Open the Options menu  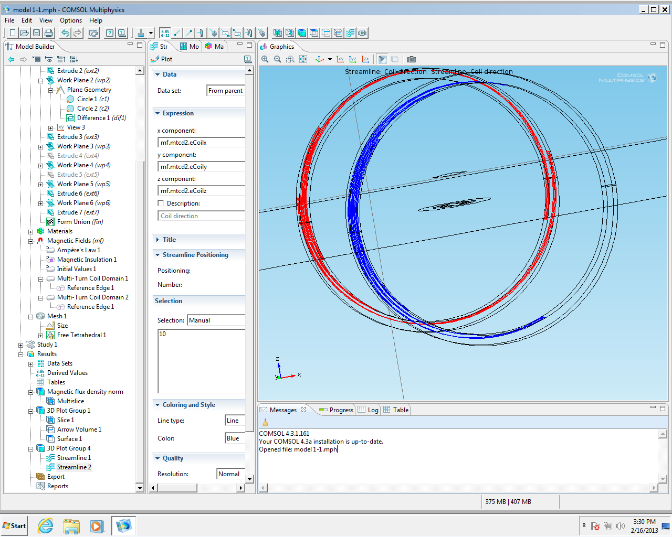71,20
